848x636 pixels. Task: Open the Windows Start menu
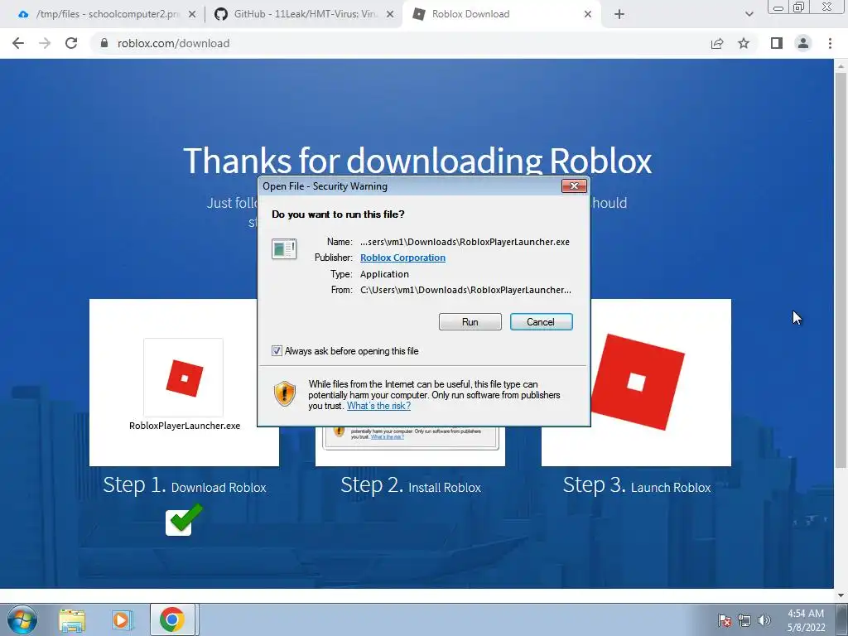pos(22,619)
